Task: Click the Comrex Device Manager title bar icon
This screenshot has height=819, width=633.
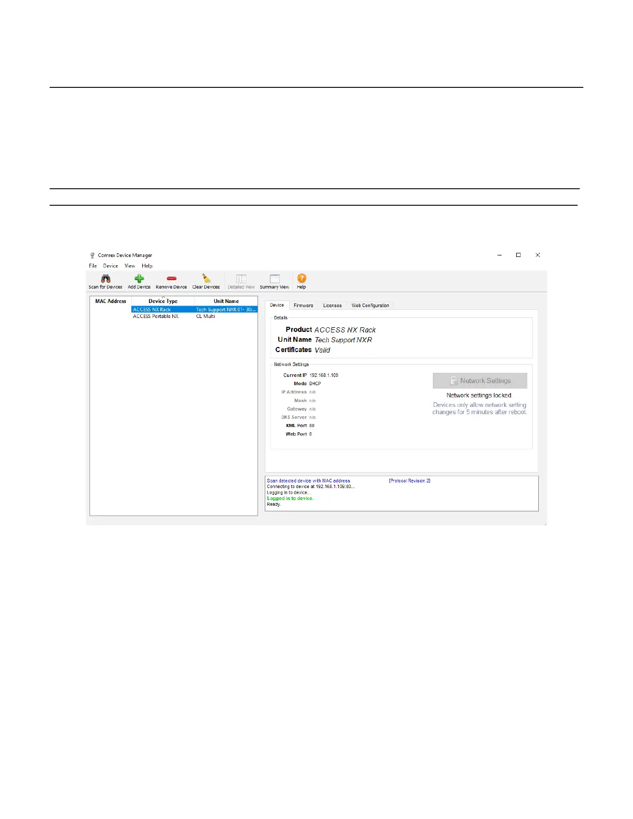Action: (x=93, y=255)
